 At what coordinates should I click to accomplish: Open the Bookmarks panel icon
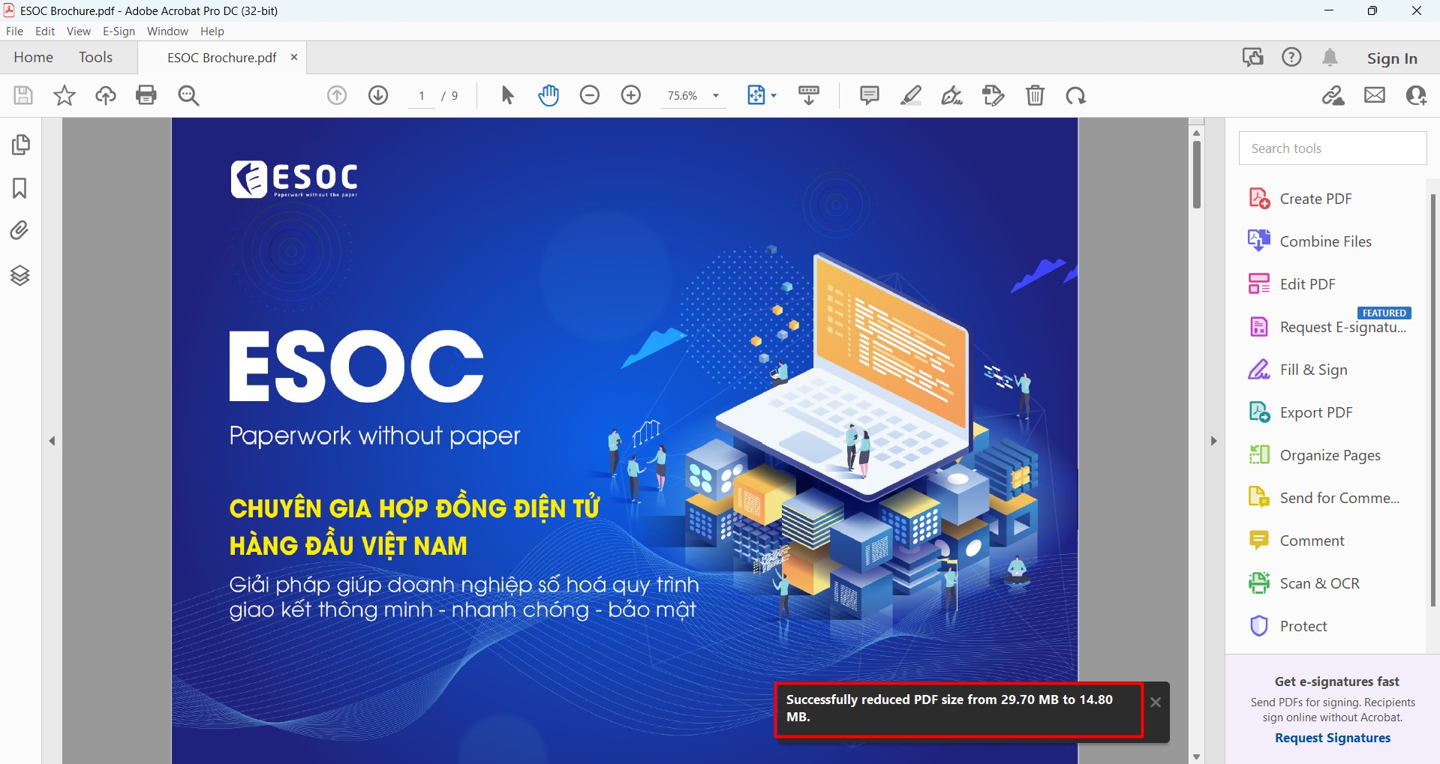tap(20, 187)
